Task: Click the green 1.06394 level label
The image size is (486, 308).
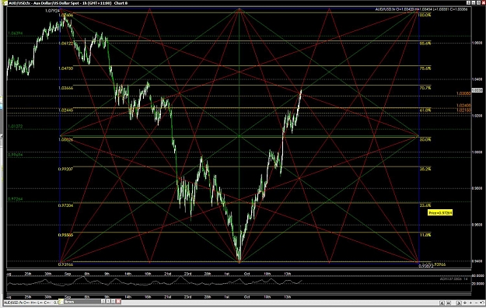Action: tap(16, 33)
